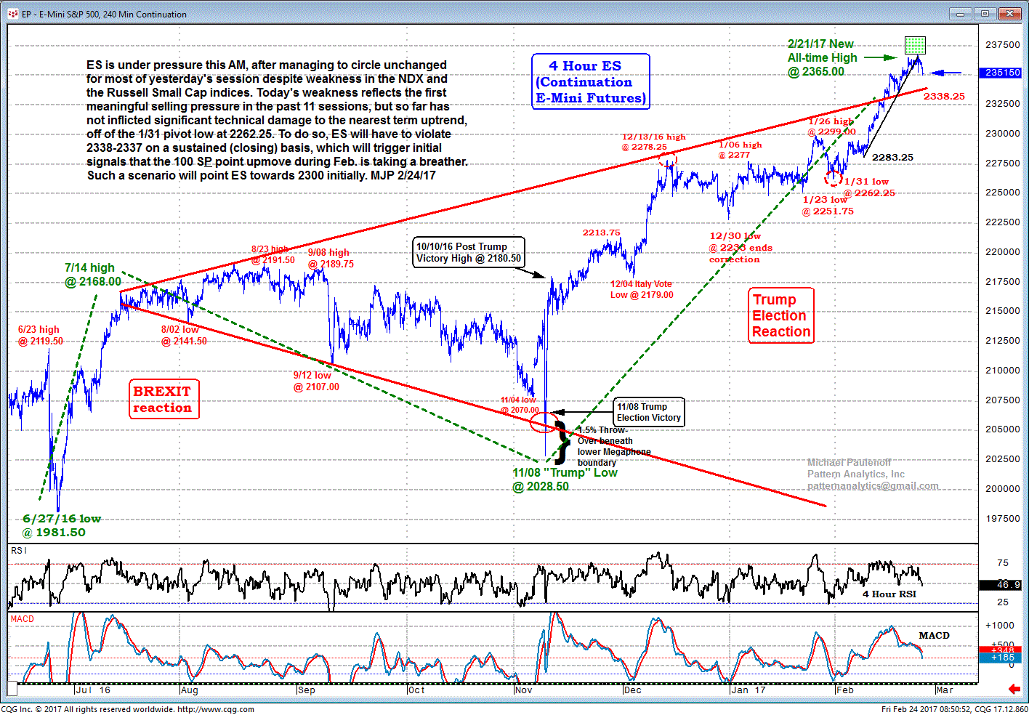The image size is (1029, 715).
Task: Click the '2/21/17 New All-time High' annotation
Action: click(x=823, y=57)
